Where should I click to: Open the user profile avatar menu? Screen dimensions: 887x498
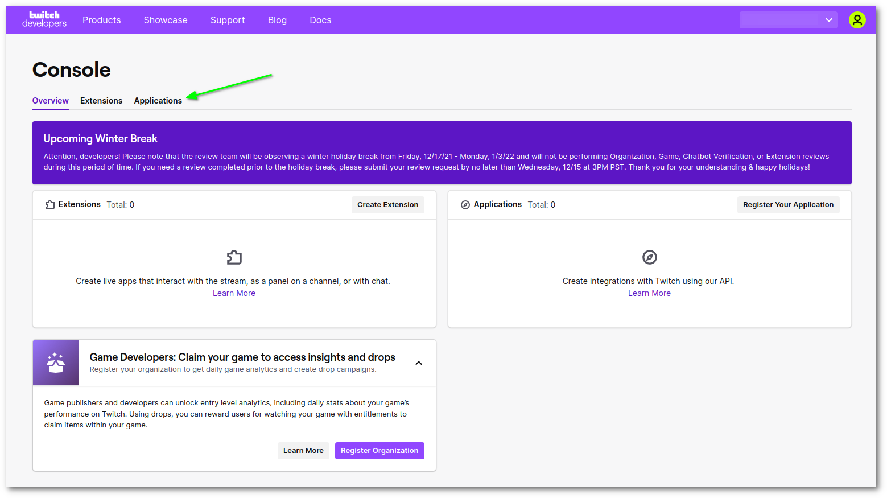click(857, 20)
